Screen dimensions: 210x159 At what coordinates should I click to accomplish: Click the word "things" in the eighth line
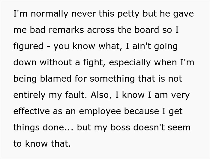[x=26, y=128]
